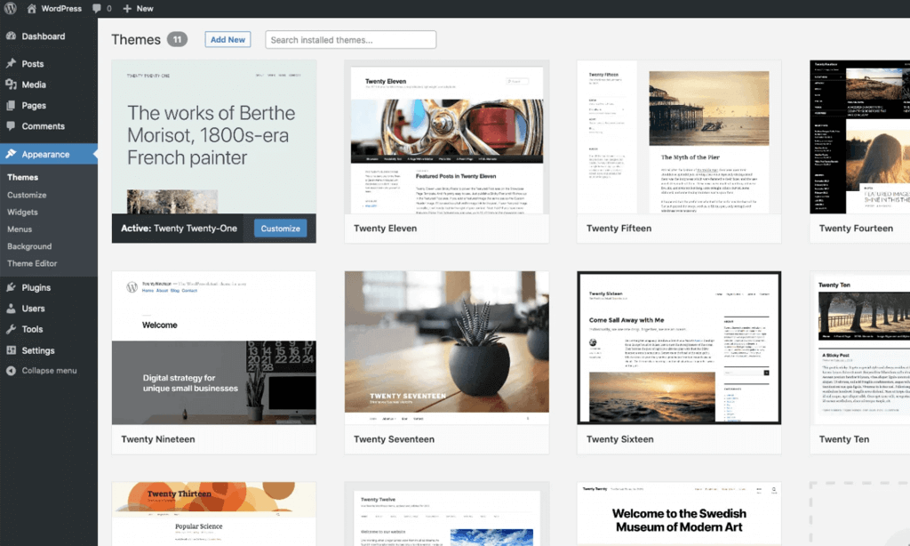Select the Twenty Seventeen theme thumbnail

click(447, 348)
